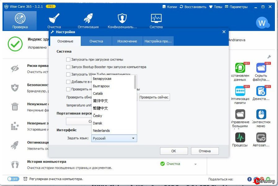Click the green checkmark health icon

tap(15, 44)
